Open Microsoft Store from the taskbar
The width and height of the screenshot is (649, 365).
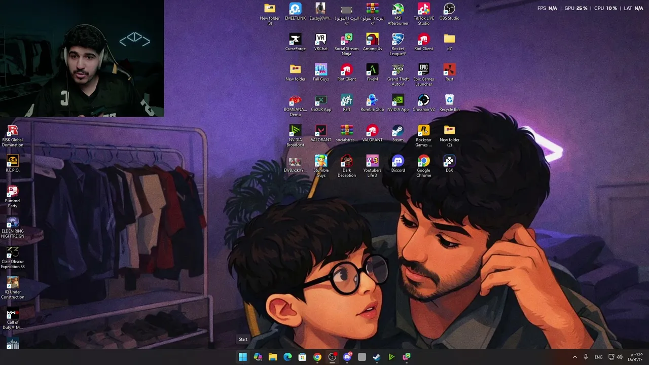(302, 357)
